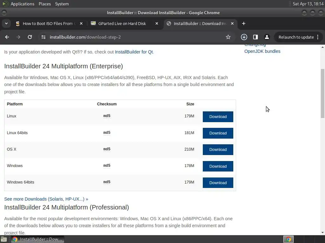Download the OS X Enterprise installer
The width and height of the screenshot is (325, 243).
point(218,150)
